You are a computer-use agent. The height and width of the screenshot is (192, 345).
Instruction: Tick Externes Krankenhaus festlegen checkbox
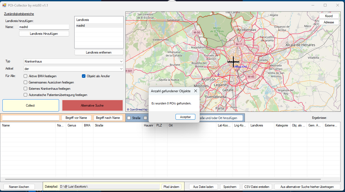click(26, 89)
